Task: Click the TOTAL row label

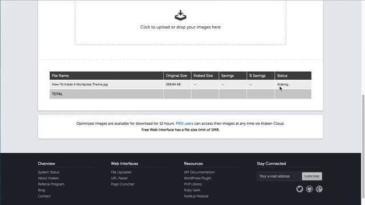Action: coord(57,94)
